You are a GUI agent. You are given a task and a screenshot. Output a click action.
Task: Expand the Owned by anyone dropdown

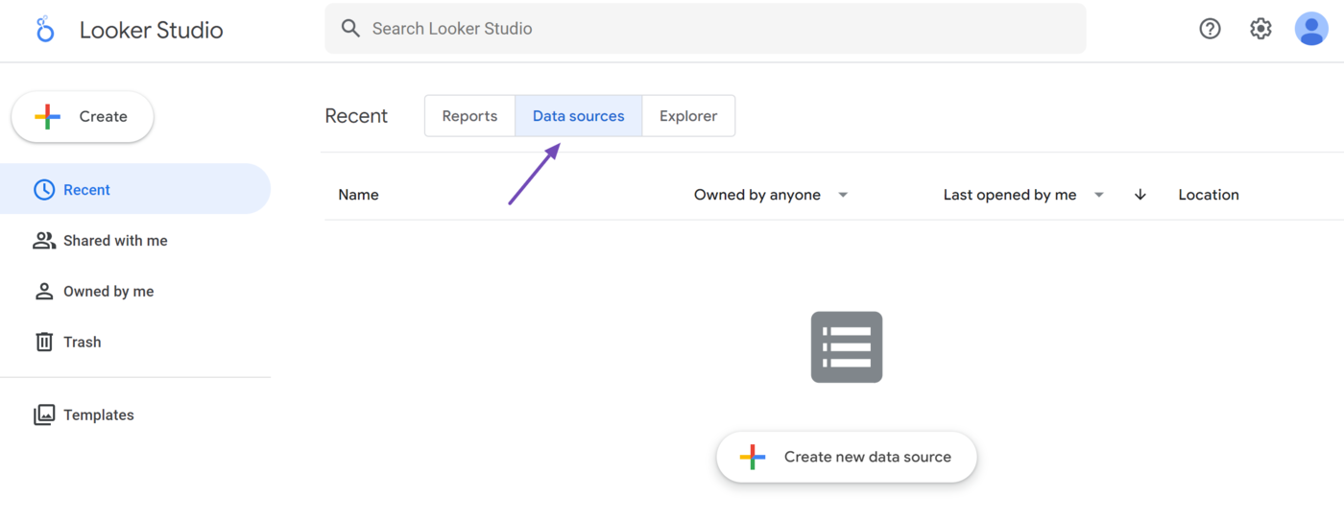click(771, 195)
